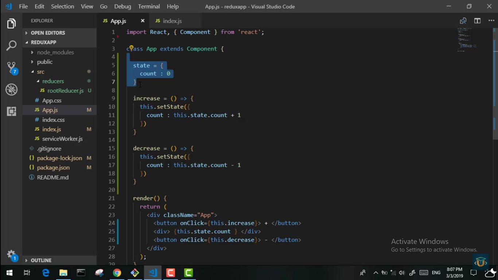This screenshot has height=280, width=498.
Task: Open the Edit menu
Action: pyautogui.click(x=39, y=7)
